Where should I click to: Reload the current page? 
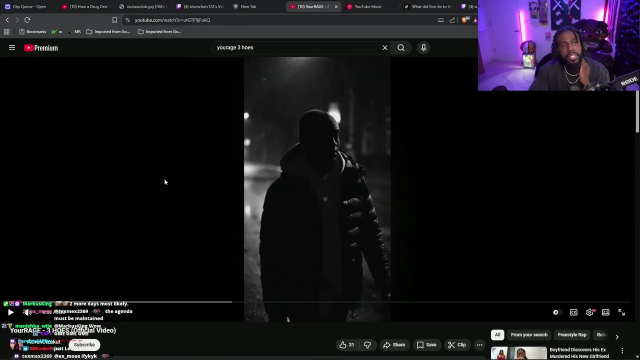click(x=27, y=20)
